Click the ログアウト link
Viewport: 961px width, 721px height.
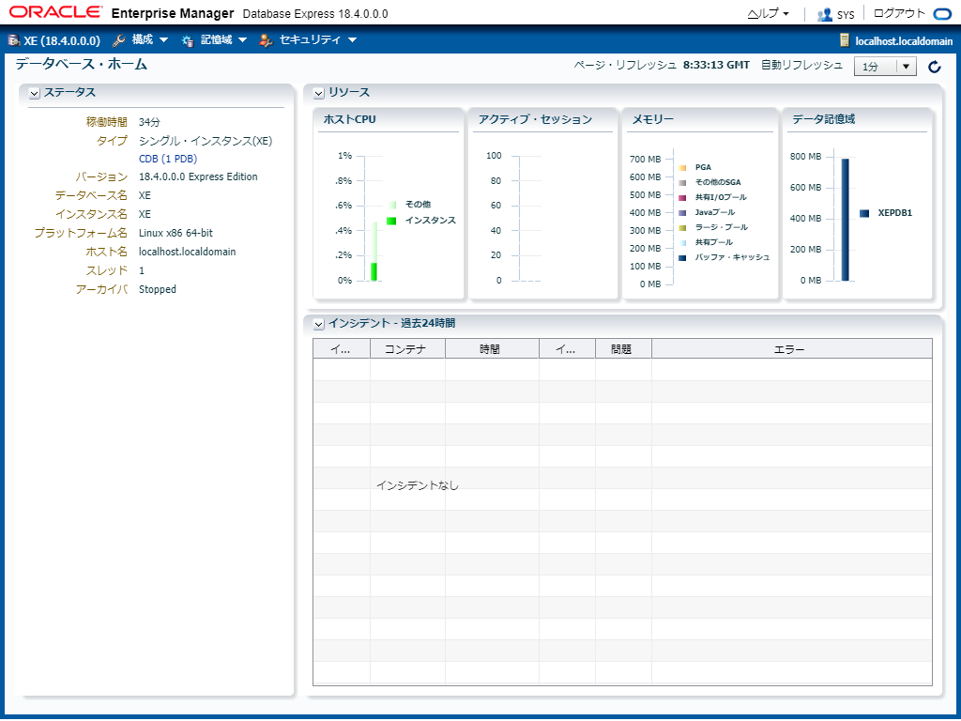coord(898,13)
